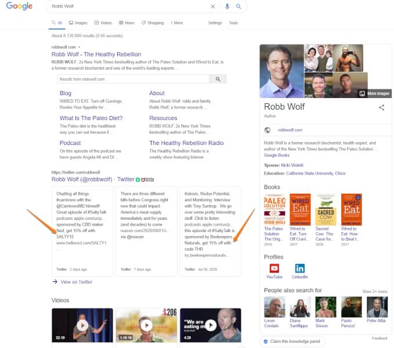Select Paolo Perucci in related people
Viewport: 394px width, 348px height.
(x=351, y=313)
